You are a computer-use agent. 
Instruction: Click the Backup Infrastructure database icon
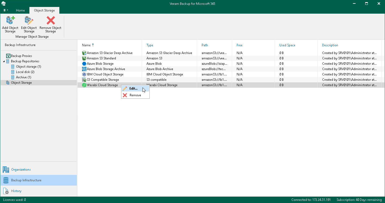point(6,180)
